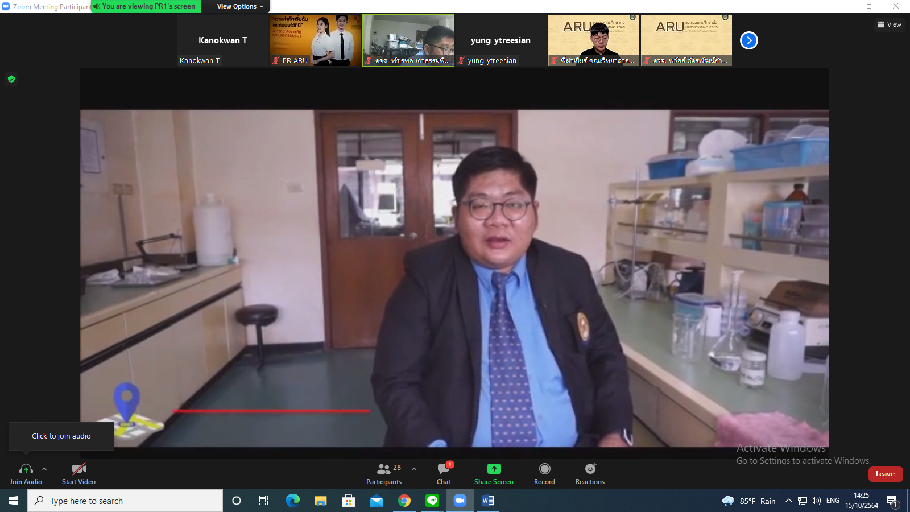
Task: Click the weather 85°F Rain widget
Action: (x=748, y=501)
